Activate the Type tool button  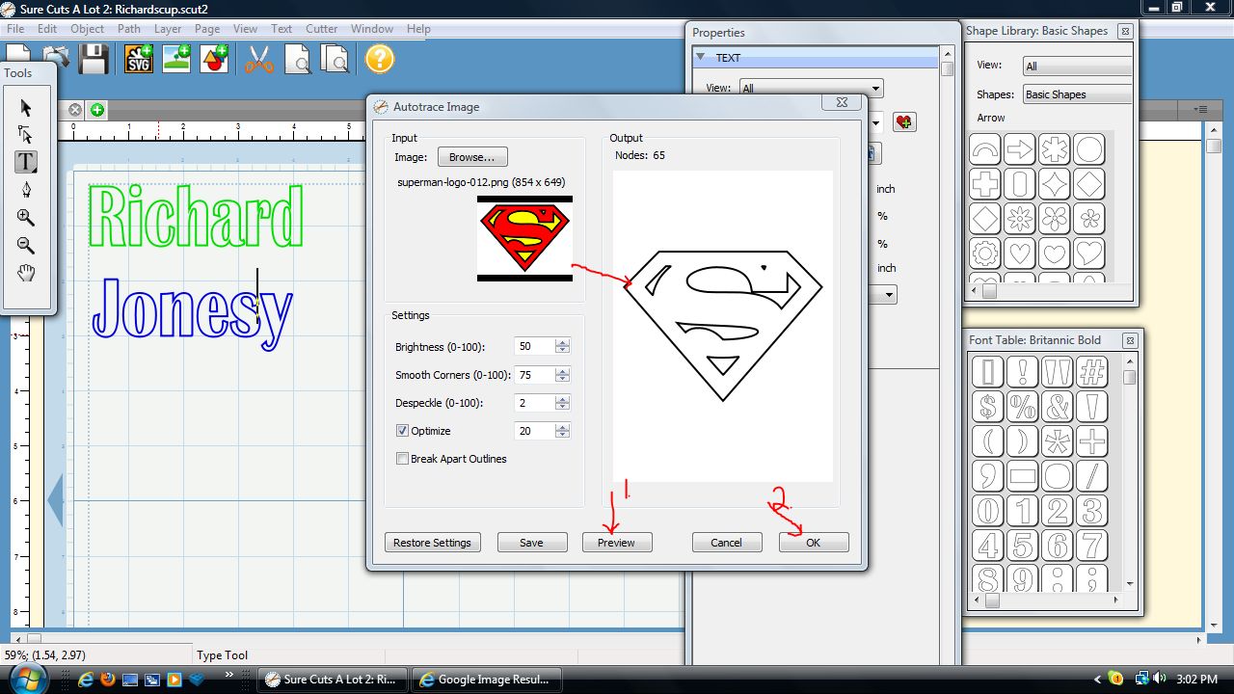coord(26,162)
